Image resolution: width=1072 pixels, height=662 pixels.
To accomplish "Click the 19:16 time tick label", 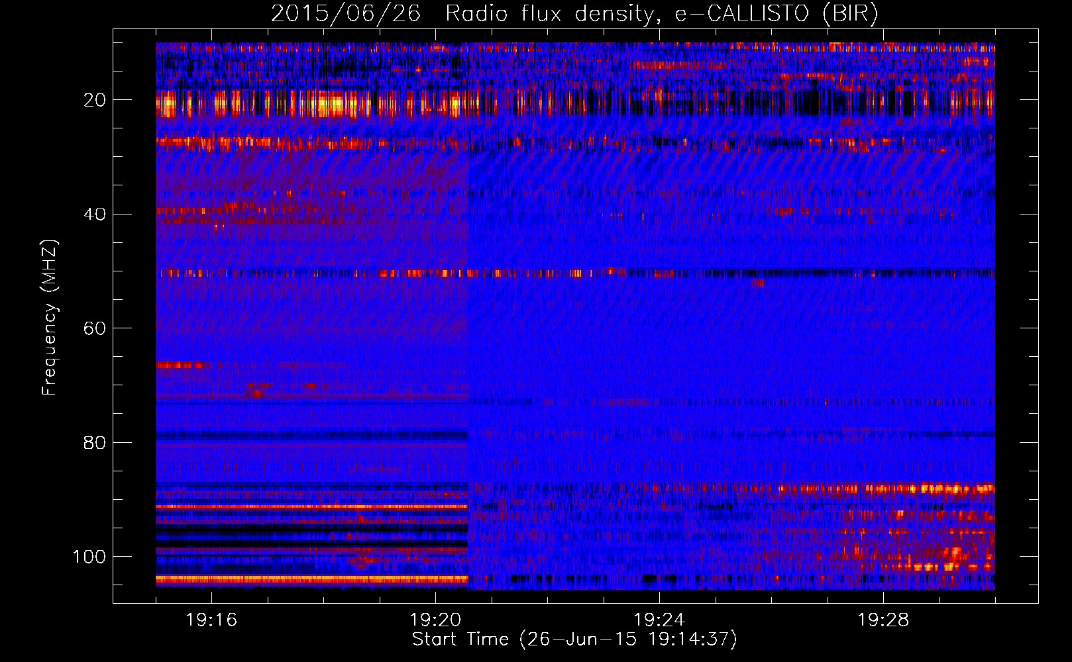I will tap(211, 620).
